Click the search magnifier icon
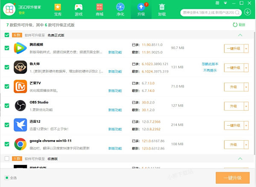Viewport: 256px width, 187px height. 237,12
